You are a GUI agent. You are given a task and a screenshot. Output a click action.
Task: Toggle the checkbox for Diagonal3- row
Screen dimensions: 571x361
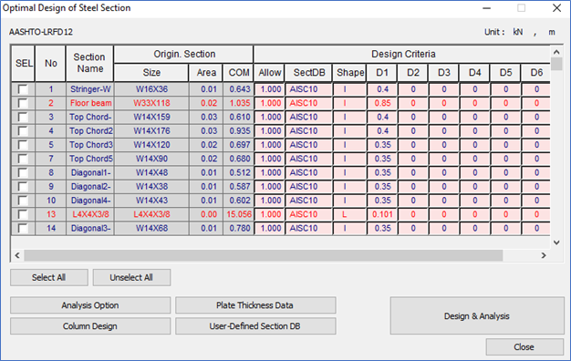click(x=23, y=228)
